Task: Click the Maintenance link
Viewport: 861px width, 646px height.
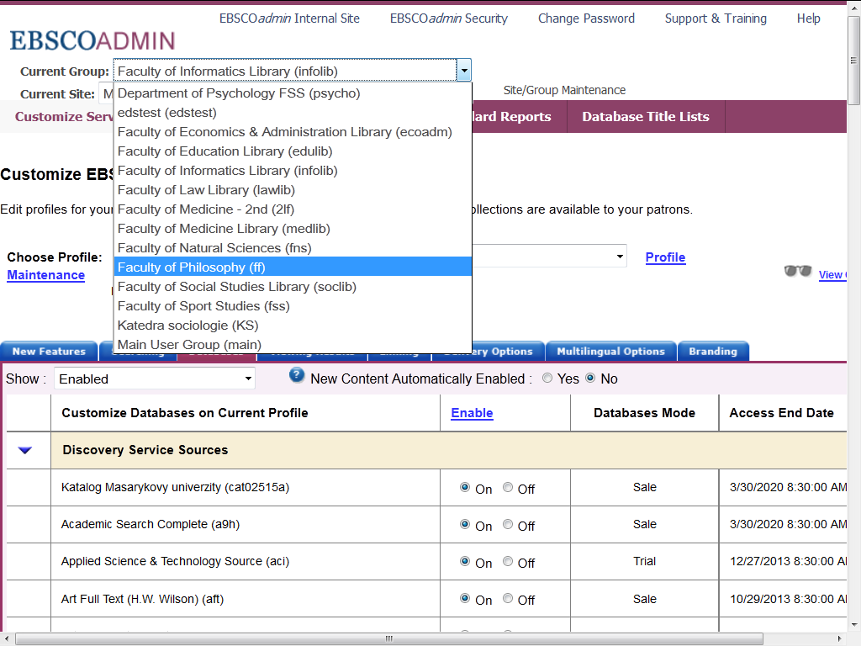Action: click(x=45, y=275)
